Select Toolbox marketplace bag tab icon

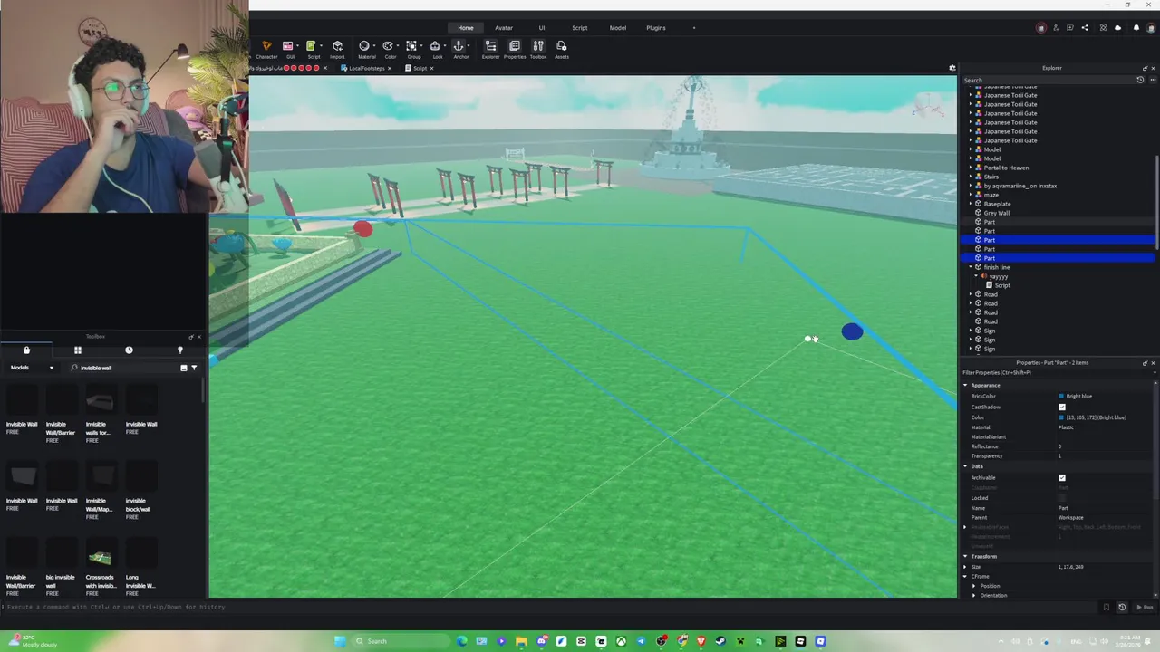[26, 350]
